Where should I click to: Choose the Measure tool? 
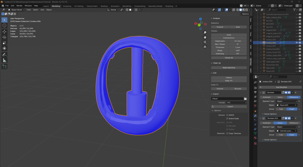coord(4,60)
